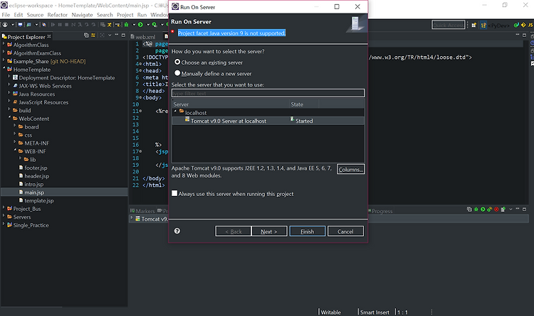534x316 pixels.
Task: Click the dialog help question mark icon
Action: coord(177,231)
